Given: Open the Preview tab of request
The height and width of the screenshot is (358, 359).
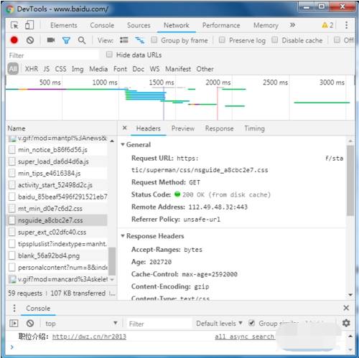Looking at the screenshot, I should [183, 128].
